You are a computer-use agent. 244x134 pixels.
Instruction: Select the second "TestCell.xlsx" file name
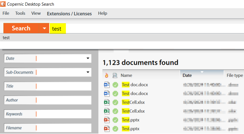[133, 111]
